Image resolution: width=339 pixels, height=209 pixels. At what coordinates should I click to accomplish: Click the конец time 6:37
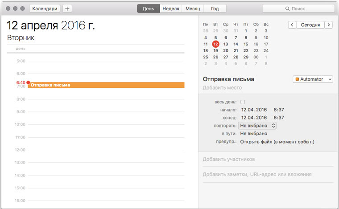pos(279,118)
